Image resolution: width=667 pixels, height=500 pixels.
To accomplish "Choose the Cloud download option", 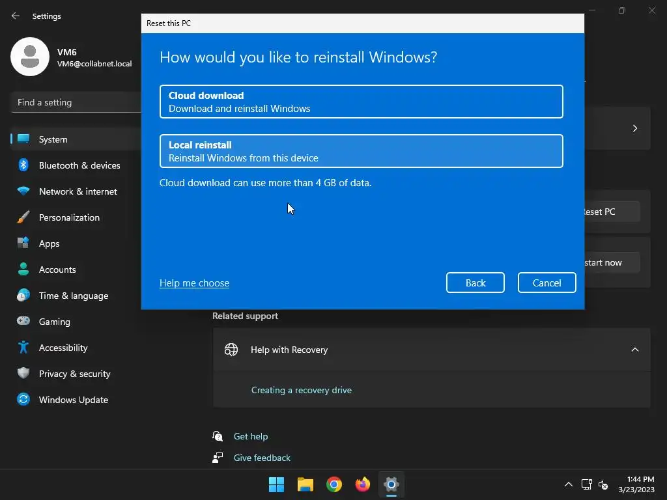I will coord(361,102).
